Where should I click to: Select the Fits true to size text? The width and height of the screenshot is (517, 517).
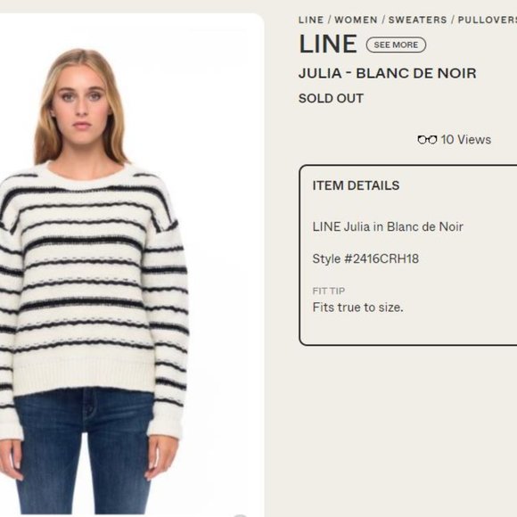(x=357, y=308)
